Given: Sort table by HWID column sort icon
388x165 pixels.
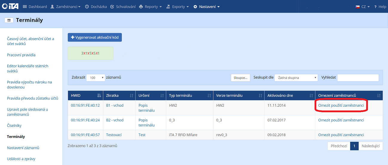Looking at the screenshot, I should click(x=99, y=96).
